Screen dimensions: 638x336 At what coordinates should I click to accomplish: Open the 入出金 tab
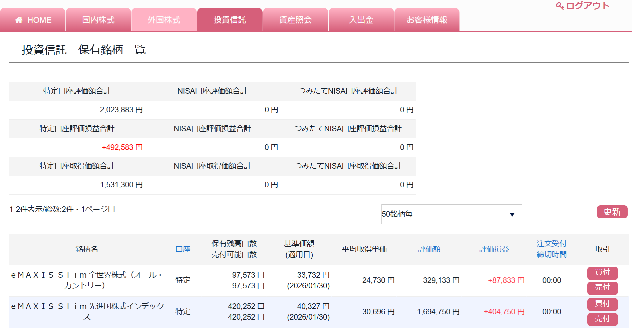point(361,20)
